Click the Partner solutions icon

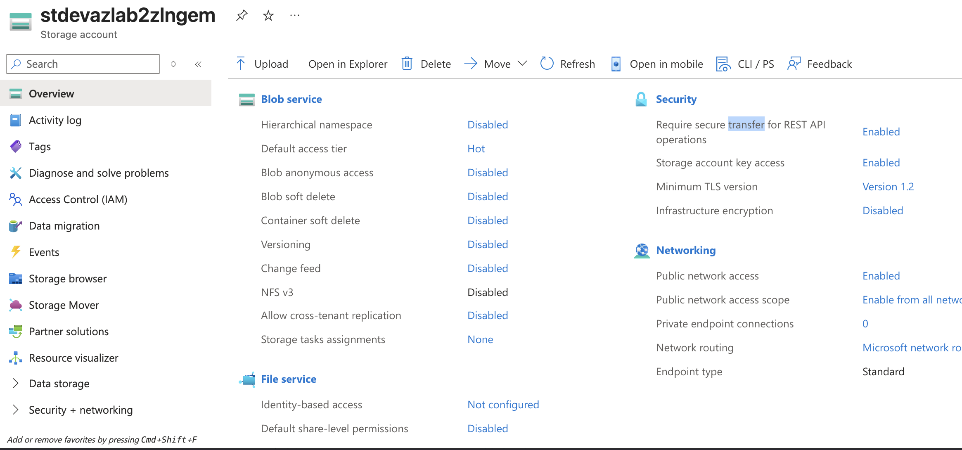[x=16, y=332]
